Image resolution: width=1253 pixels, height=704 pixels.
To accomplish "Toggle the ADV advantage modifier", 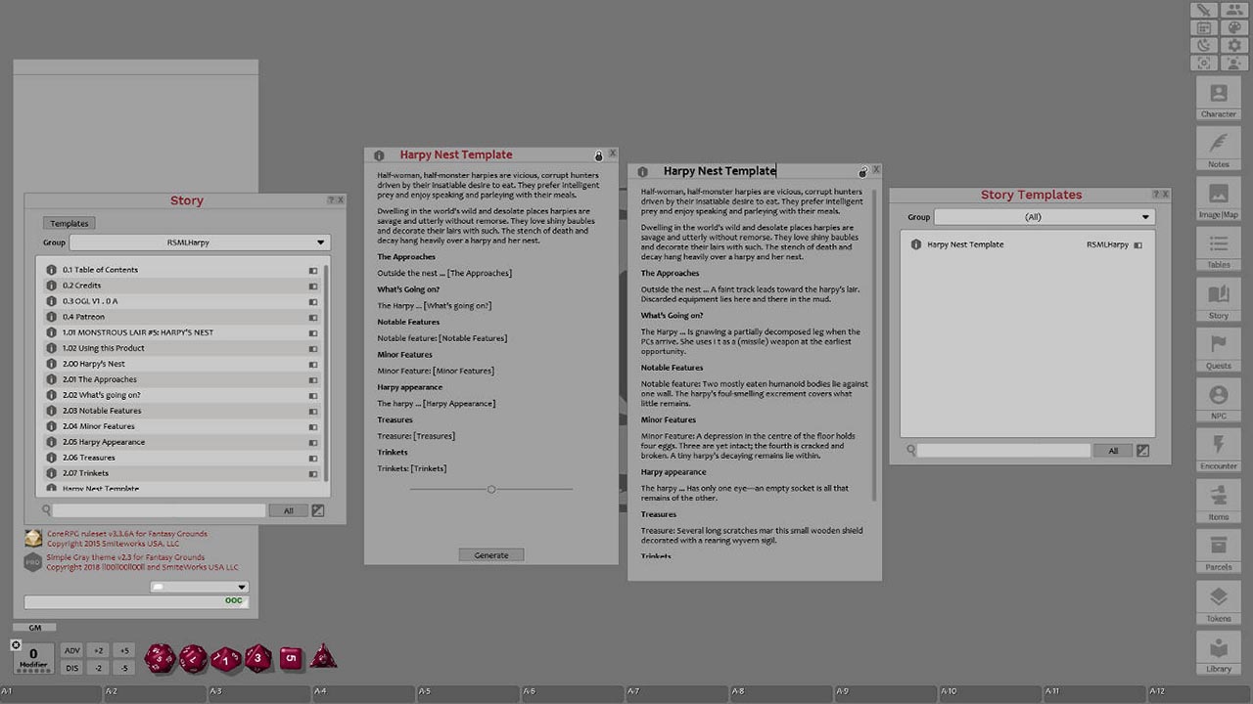I will click(71, 650).
